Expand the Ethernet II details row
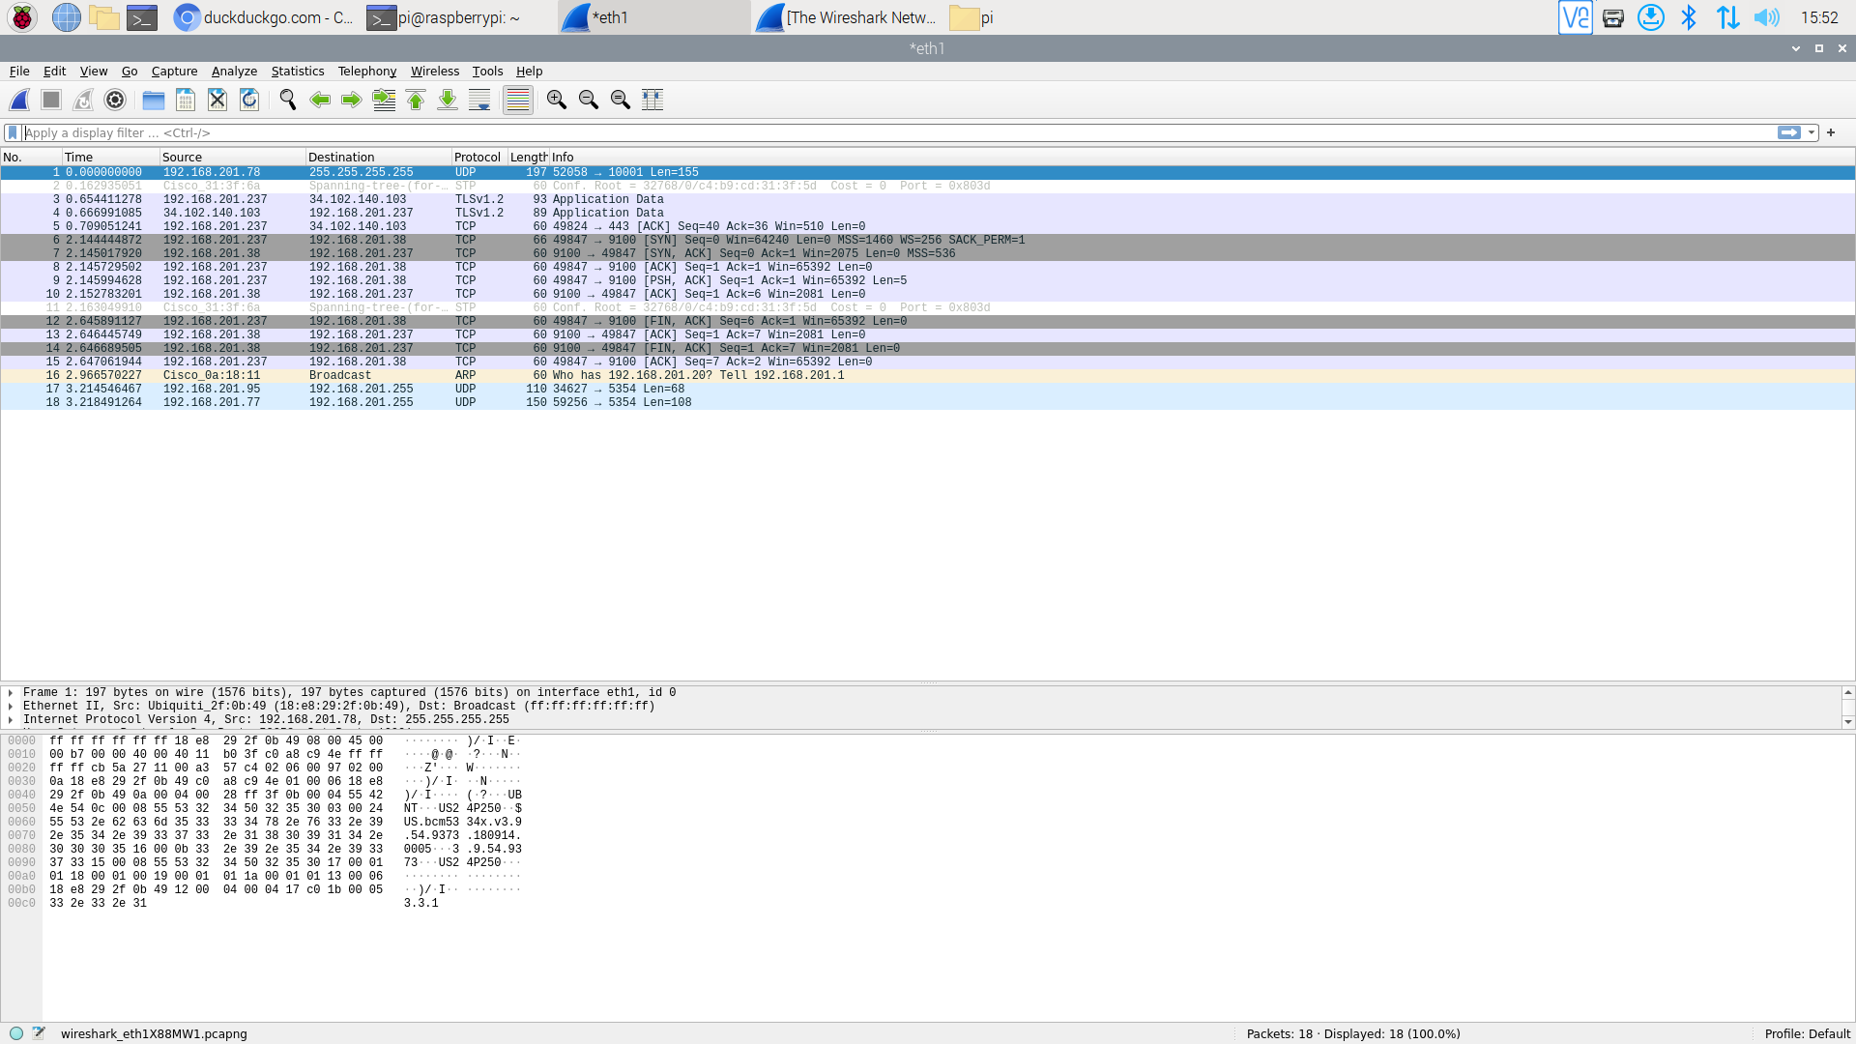1856x1044 pixels. coord(11,706)
